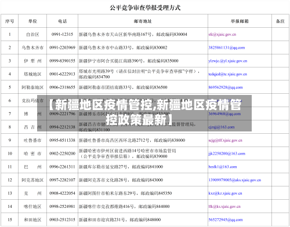This screenshot has width=290, height=227.
Task: Click the address with 克孜都维路416号
Action: tap(124, 207)
